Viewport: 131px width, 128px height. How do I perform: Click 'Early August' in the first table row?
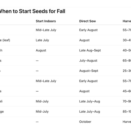coord(88,30)
